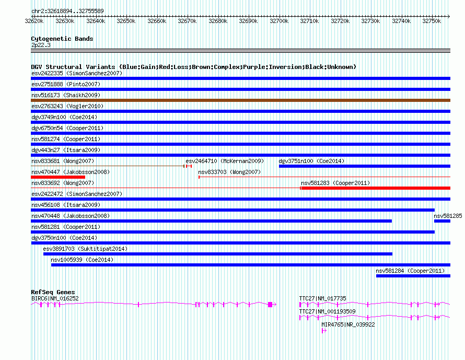Click the DGV Structural Variants track title

click(x=193, y=67)
